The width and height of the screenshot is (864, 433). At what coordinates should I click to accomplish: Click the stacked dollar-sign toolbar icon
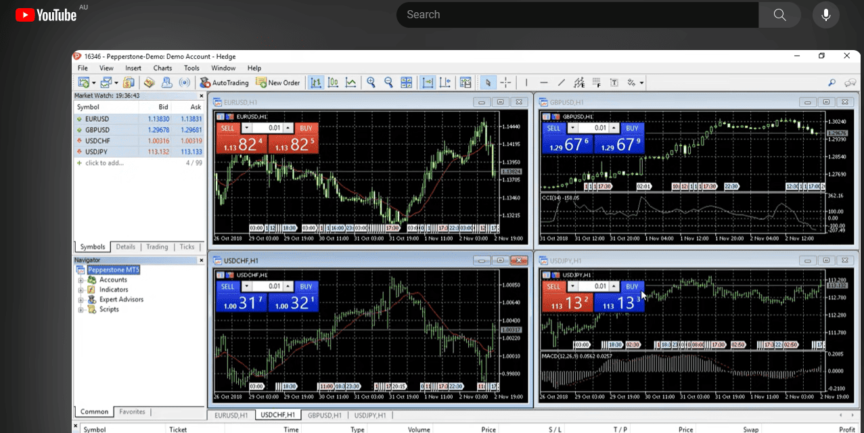click(x=129, y=83)
